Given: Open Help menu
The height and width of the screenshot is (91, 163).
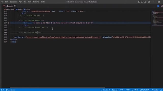Looking at the screenshot, I should coord(43,2).
